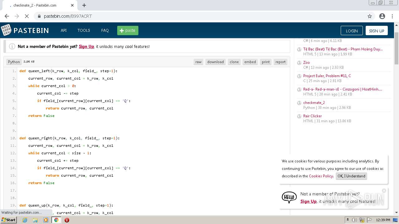
Task: Show hidden system tray icons
Action: coord(348,220)
